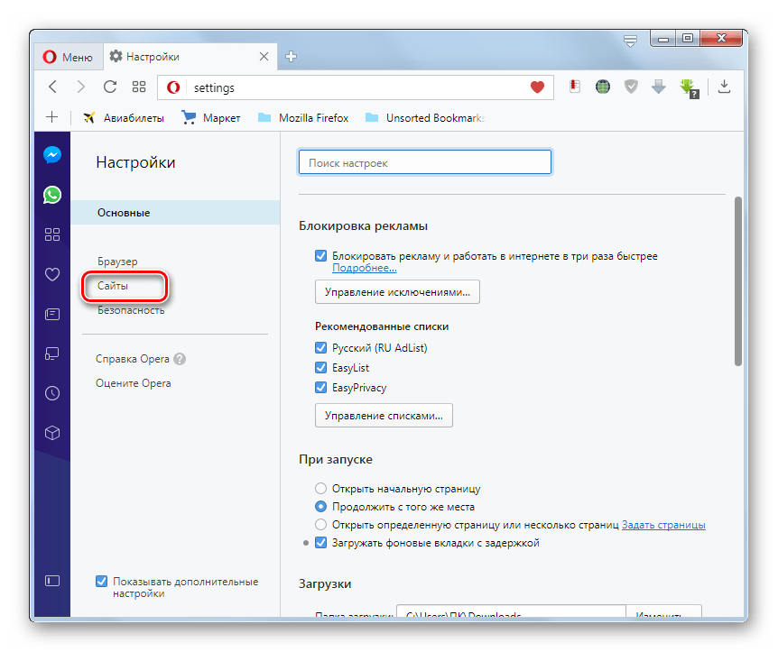Open bookmarks heart icon in sidebar
778x652 pixels.
point(52,274)
